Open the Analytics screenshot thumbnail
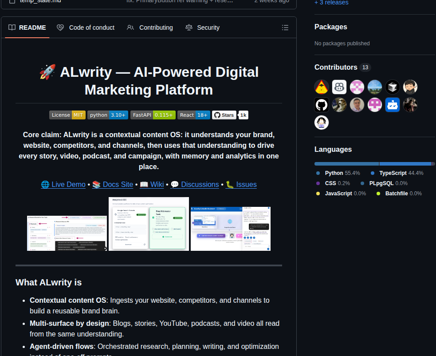Image resolution: width=436 pixels, height=356 pixels. coord(149,224)
